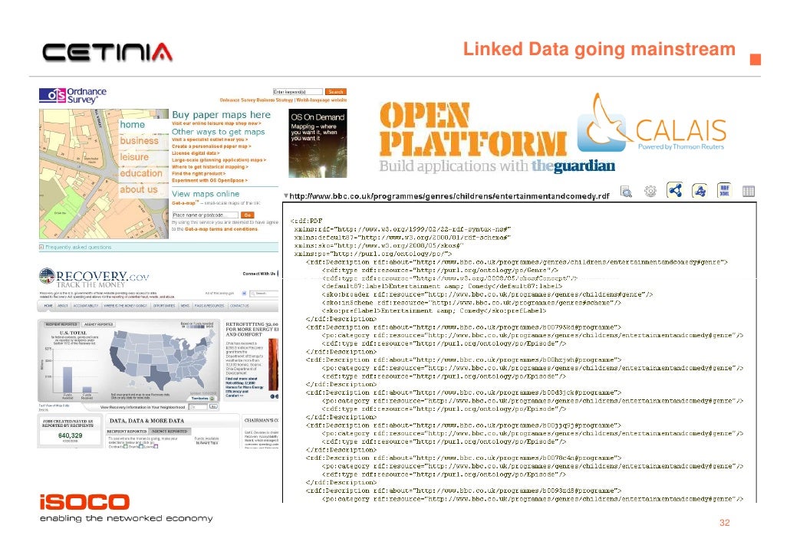Select Agency Reported tab above the US map

pos(98,324)
